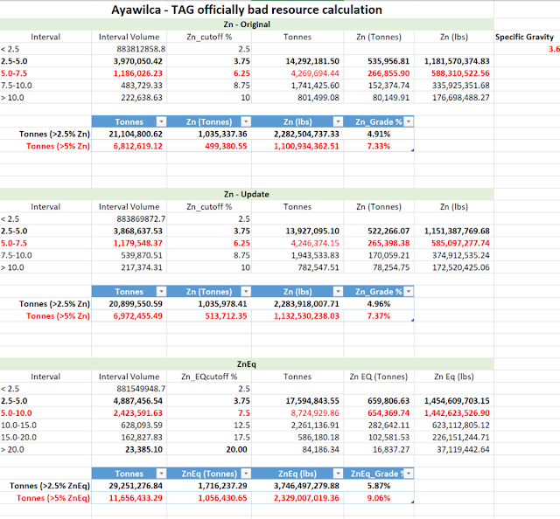Select red cell 4,246,374.15
The height and width of the screenshot is (519, 560).
point(297,243)
